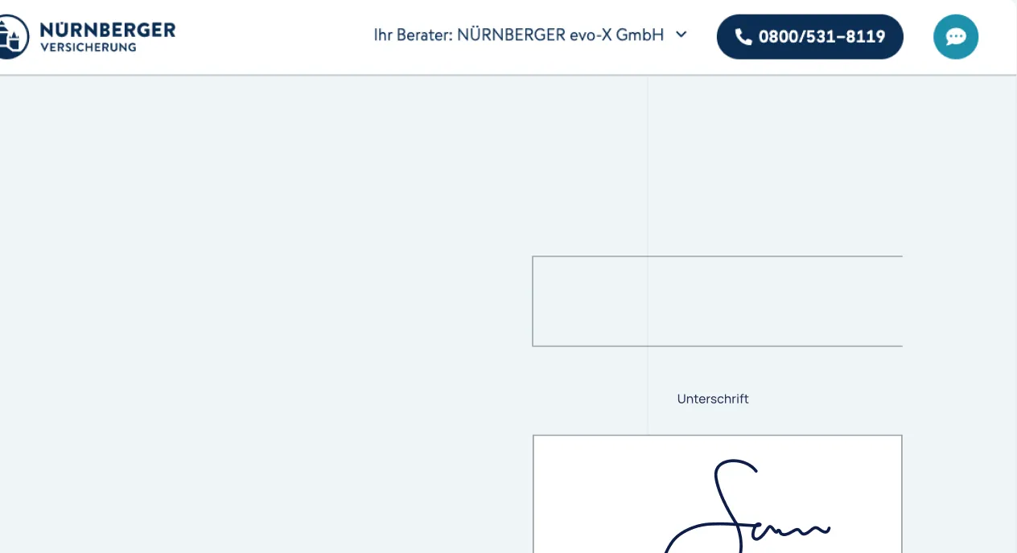
Task: Click the NÜRNBERGER castle logo icon
Action: pyautogui.click(x=11, y=36)
